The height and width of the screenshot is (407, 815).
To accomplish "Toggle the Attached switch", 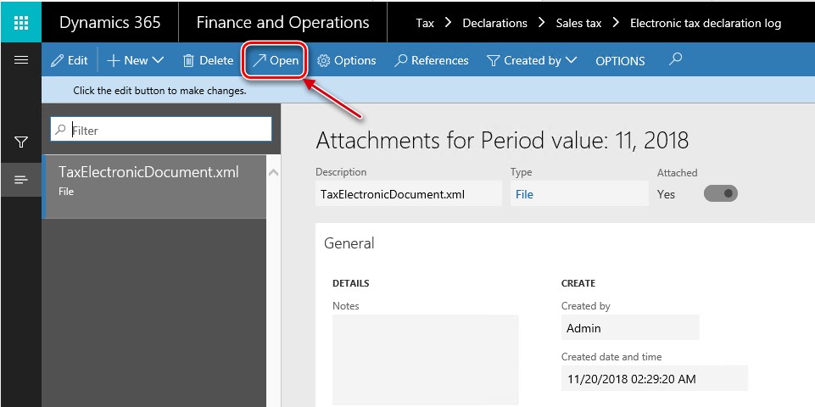I will (720, 193).
